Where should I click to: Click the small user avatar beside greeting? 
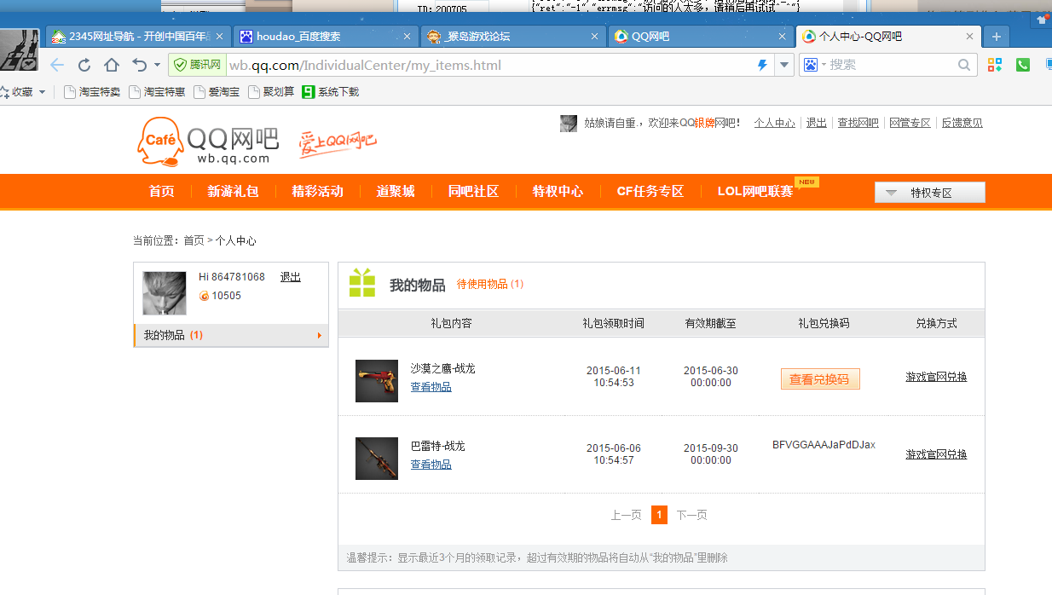(x=569, y=124)
